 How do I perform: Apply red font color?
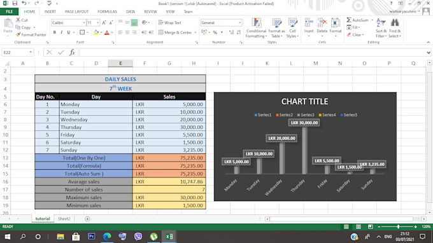pos(107,32)
